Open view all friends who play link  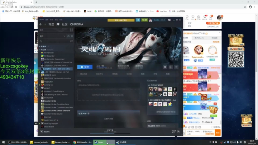(166, 112)
